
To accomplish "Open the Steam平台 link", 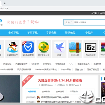I will tap(66, 69).
